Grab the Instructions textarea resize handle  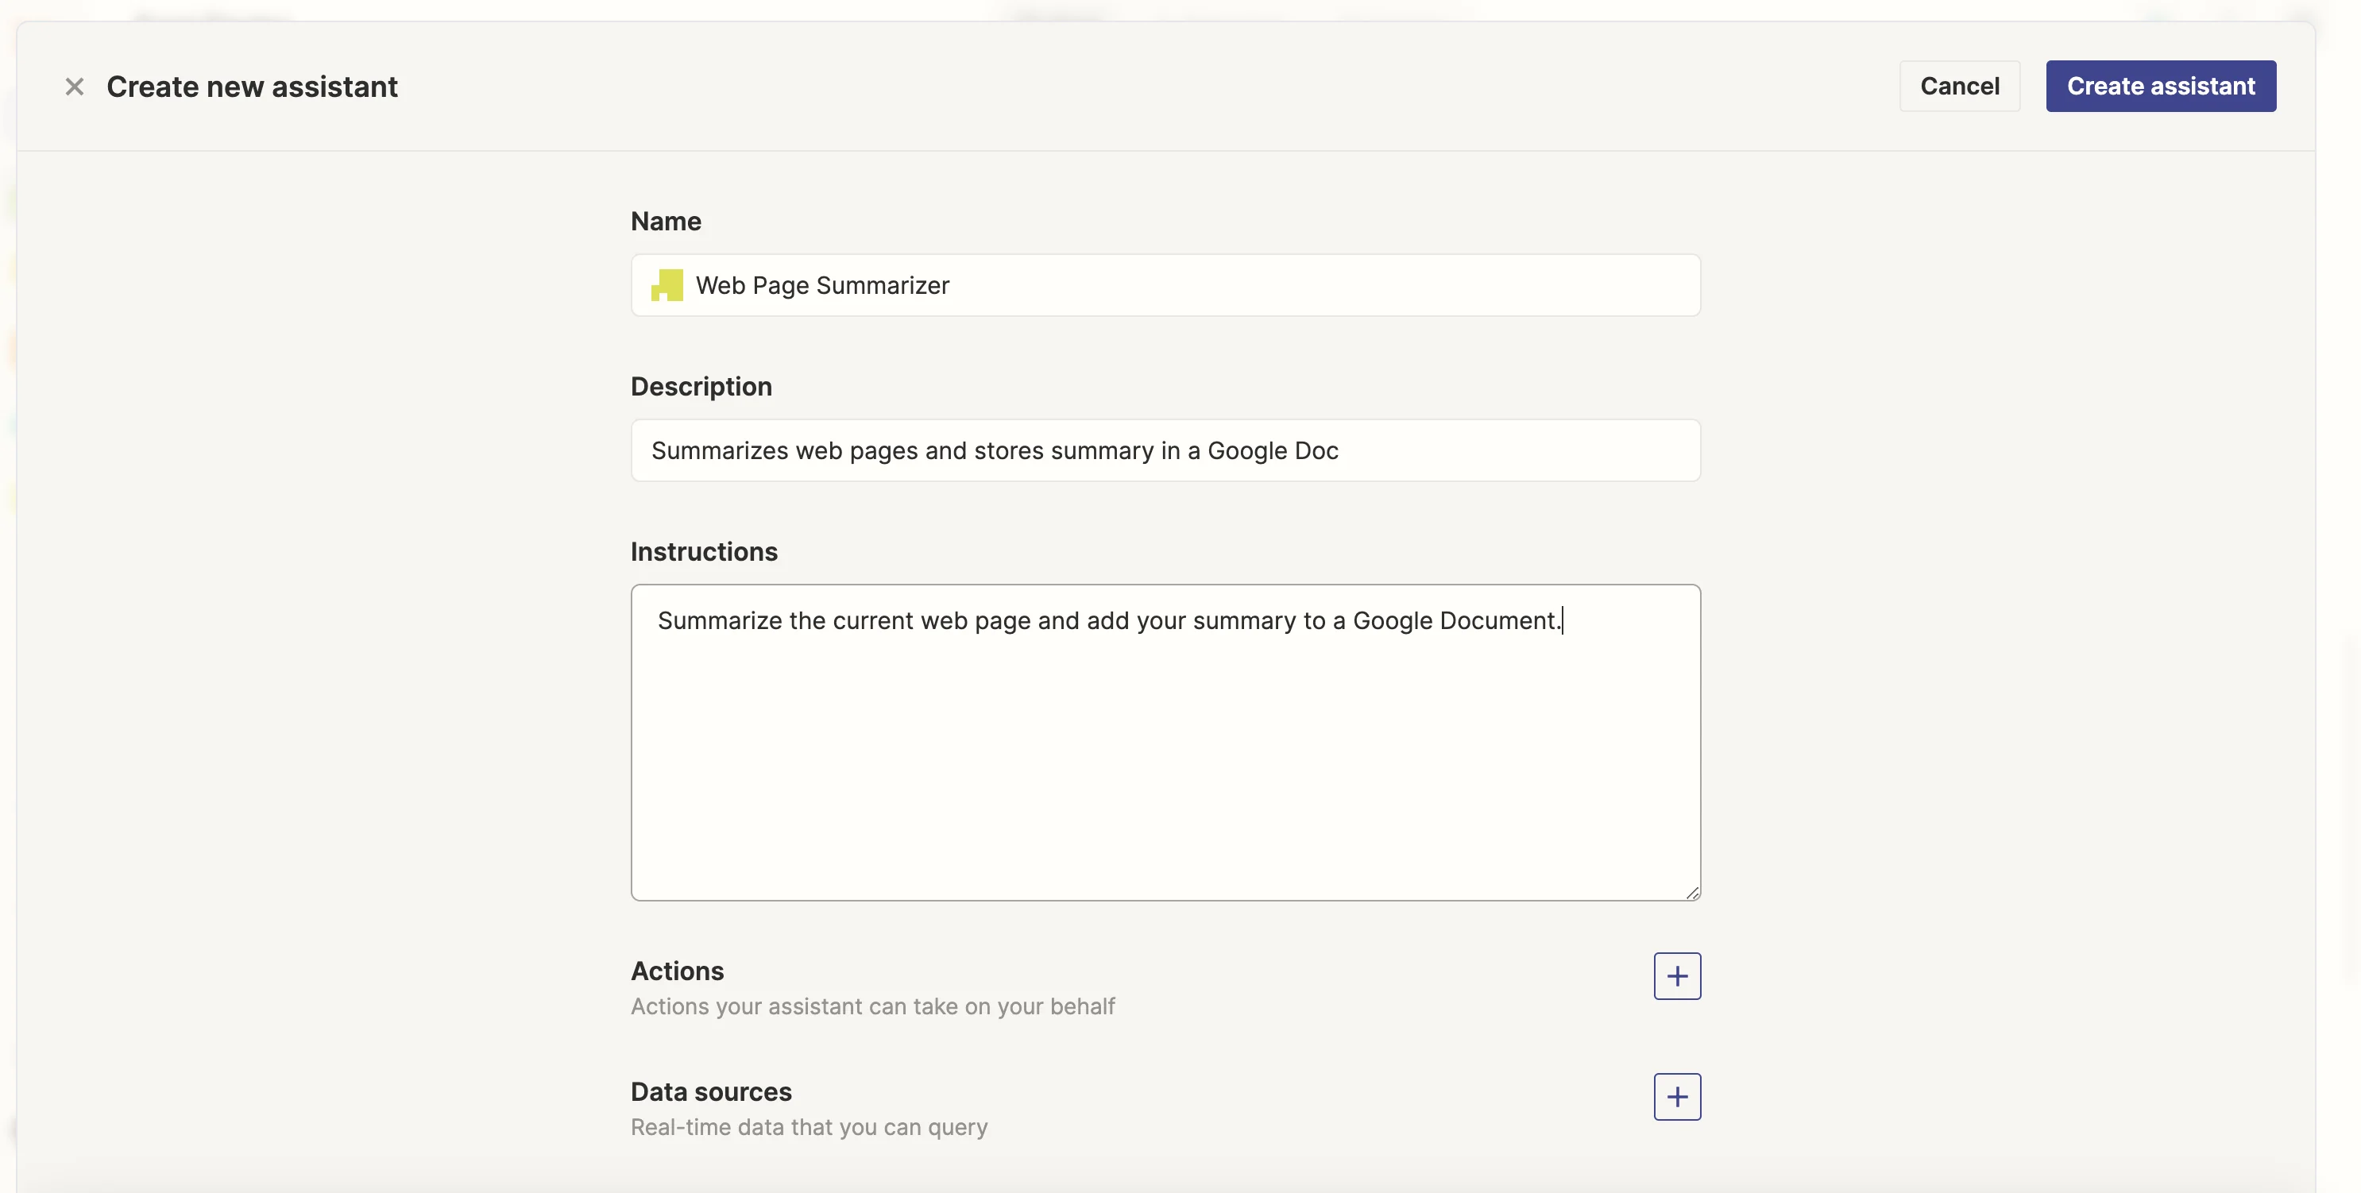coord(1692,893)
